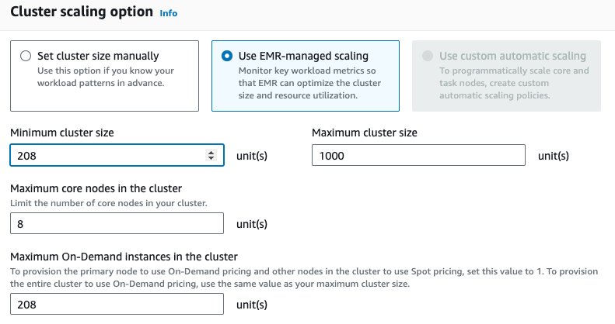Click the Maximum core nodes in the cluster label
Image resolution: width=615 pixels, height=324 pixels.
click(x=96, y=188)
